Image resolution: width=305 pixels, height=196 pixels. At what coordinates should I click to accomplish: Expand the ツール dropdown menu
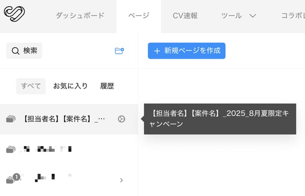(x=238, y=16)
